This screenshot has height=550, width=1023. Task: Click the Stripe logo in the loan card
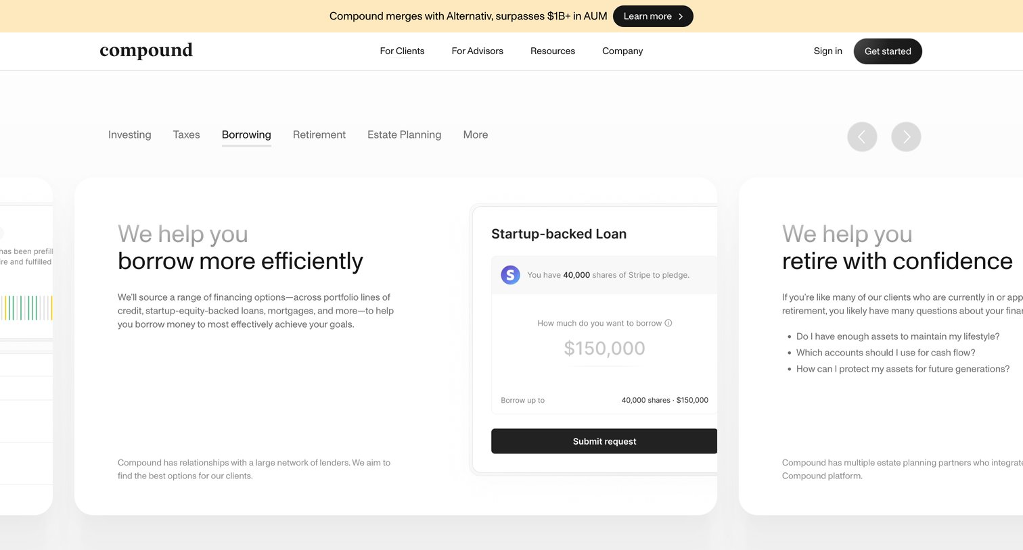tap(510, 275)
